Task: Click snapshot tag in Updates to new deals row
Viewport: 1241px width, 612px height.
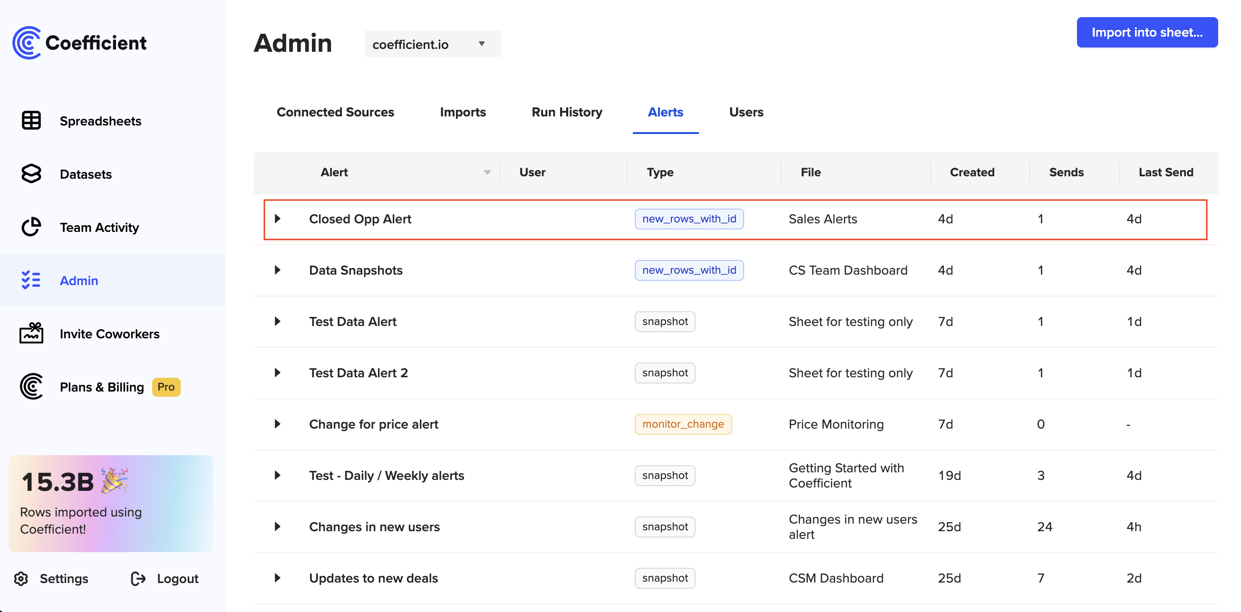Action: click(x=665, y=578)
